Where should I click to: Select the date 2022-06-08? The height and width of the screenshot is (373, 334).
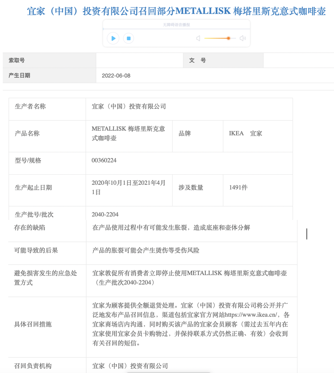coord(116,76)
